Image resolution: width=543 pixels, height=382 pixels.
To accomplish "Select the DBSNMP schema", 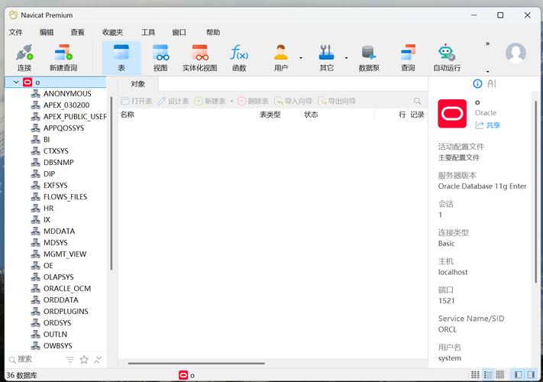I will coord(57,162).
